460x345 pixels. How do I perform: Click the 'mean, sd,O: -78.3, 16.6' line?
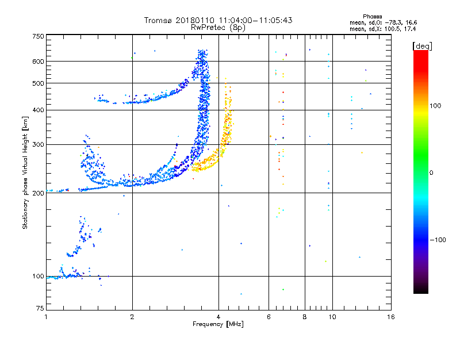tap(383, 22)
